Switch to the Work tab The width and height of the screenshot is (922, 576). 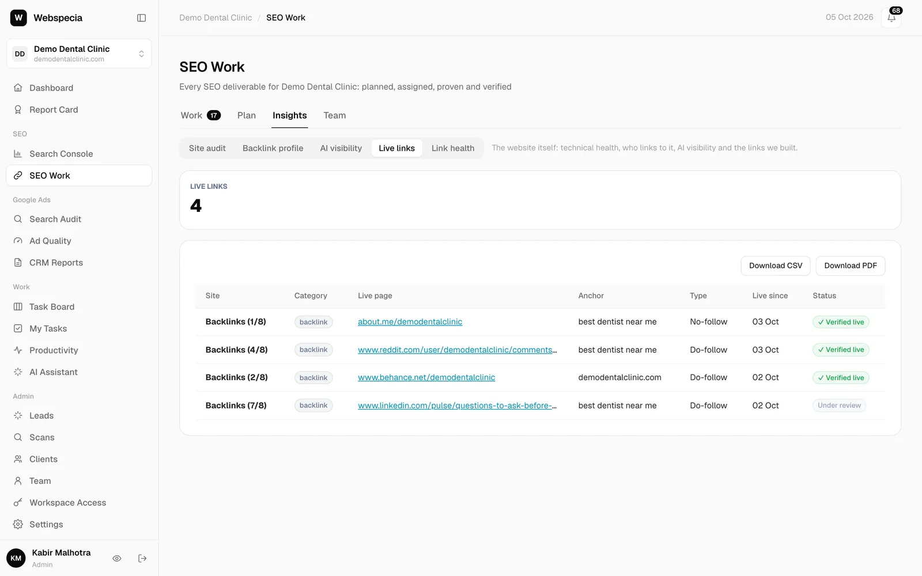point(200,115)
